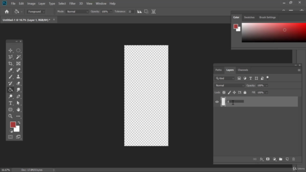Toggle lock position
Screen dimensions: 306x172
[x=234, y=93]
